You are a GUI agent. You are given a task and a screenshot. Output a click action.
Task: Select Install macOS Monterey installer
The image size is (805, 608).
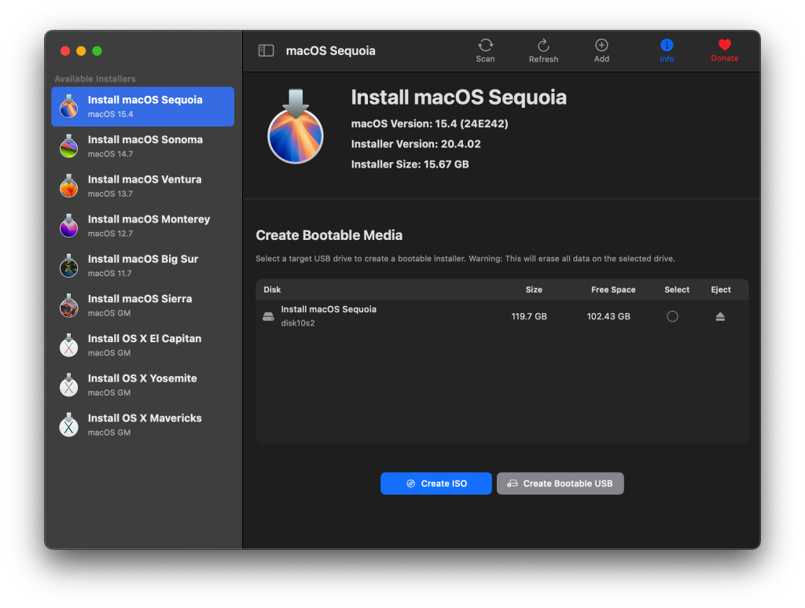(143, 226)
